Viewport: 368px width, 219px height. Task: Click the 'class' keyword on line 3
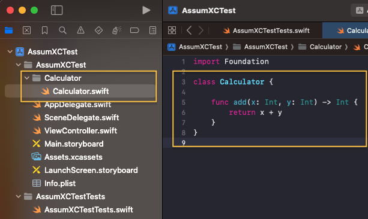click(x=204, y=82)
